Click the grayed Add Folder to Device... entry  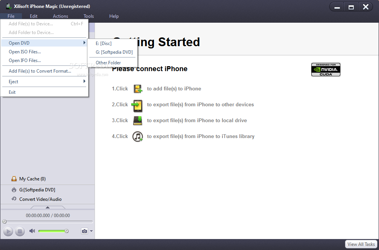click(44, 33)
